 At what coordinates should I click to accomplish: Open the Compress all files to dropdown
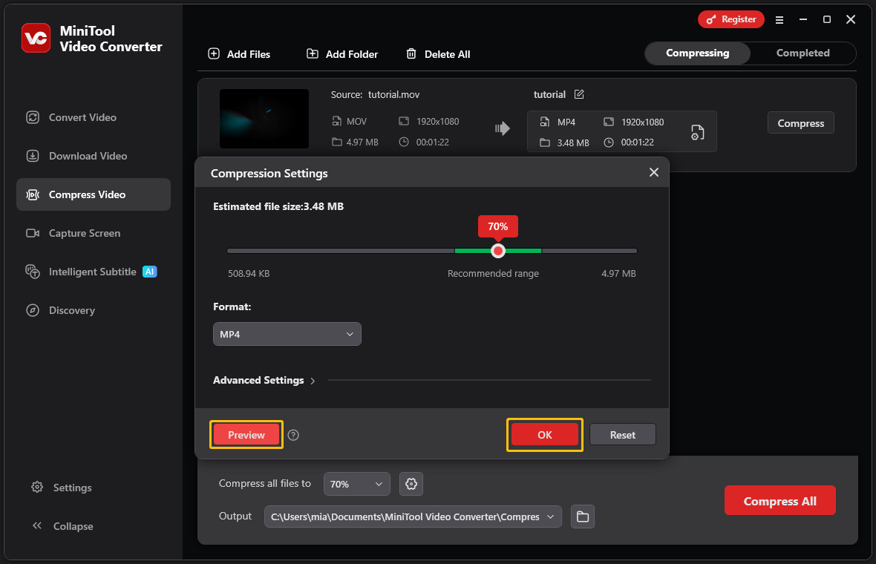point(356,483)
